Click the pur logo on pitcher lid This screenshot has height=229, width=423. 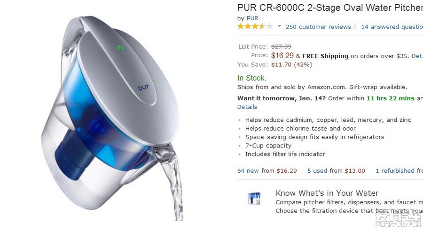(143, 87)
